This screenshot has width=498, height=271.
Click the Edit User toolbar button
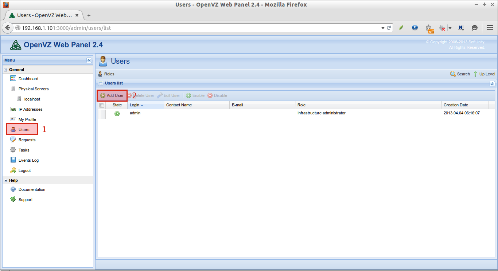[x=168, y=95]
